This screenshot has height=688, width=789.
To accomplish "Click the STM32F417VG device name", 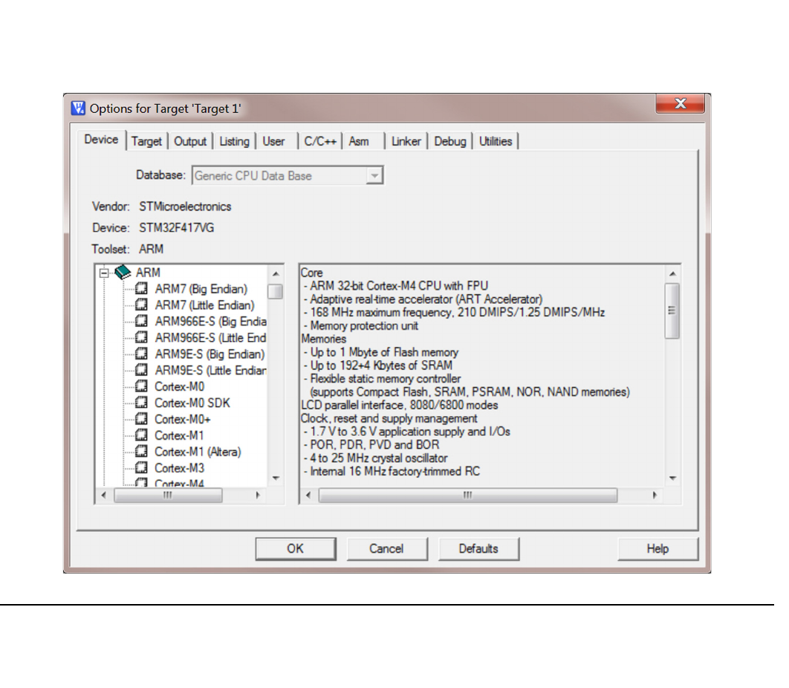I will [x=177, y=228].
